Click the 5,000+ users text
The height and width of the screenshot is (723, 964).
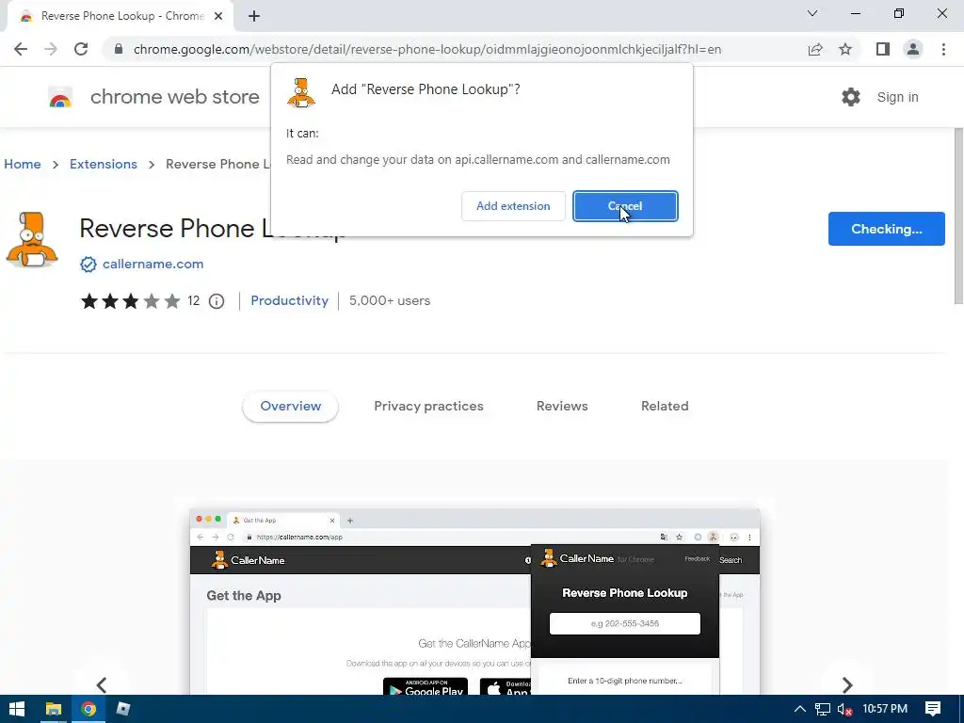coord(390,300)
